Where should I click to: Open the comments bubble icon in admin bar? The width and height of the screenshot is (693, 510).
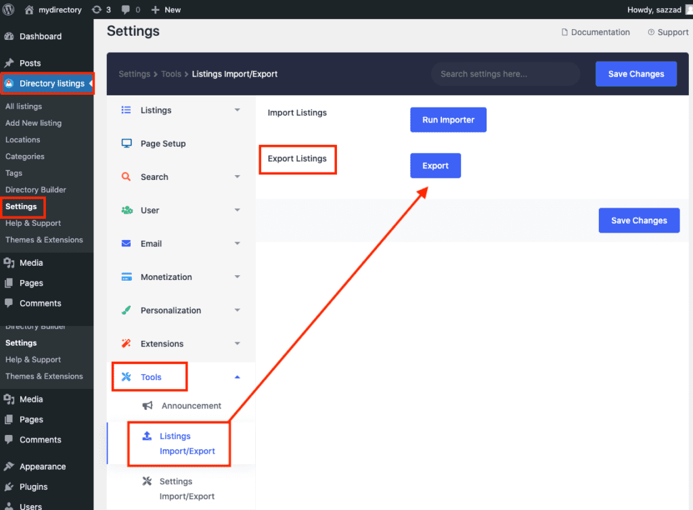click(125, 9)
